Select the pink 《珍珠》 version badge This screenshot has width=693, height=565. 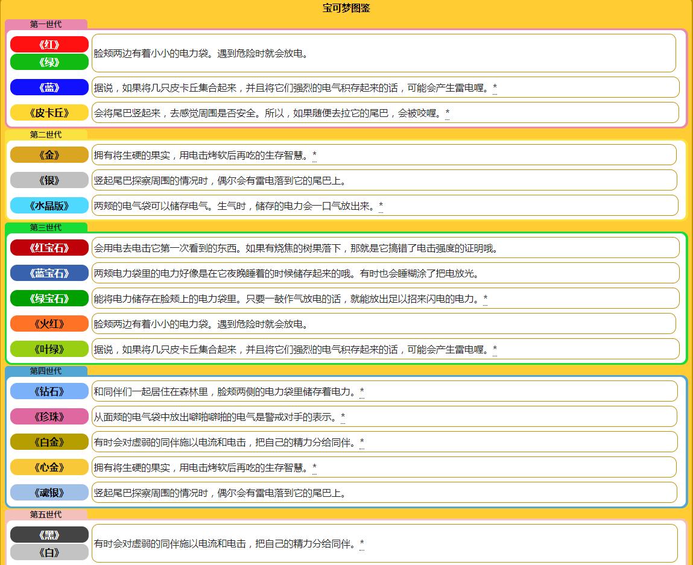click(x=49, y=416)
